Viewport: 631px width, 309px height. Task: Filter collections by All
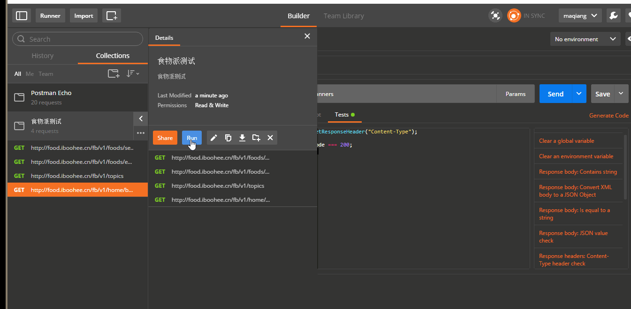point(18,74)
